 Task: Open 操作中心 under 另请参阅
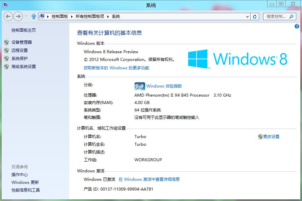pyautogui.click(x=20, y=174)
